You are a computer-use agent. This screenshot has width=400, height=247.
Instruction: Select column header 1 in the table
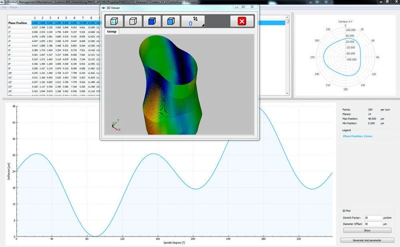[x=35, y=18]
